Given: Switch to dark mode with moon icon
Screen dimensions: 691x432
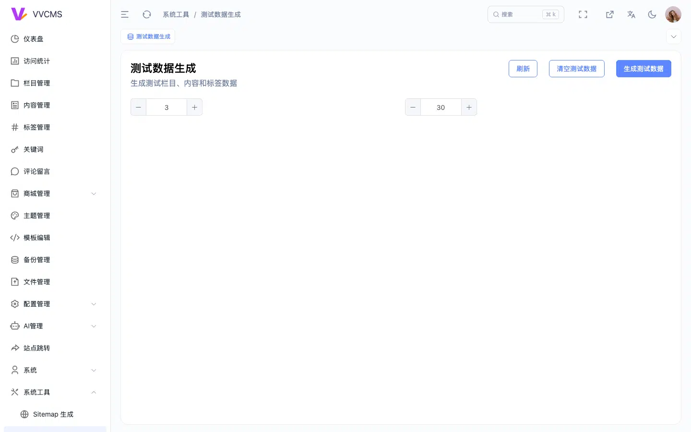Looking at the screenshot, I should [652, 14].
